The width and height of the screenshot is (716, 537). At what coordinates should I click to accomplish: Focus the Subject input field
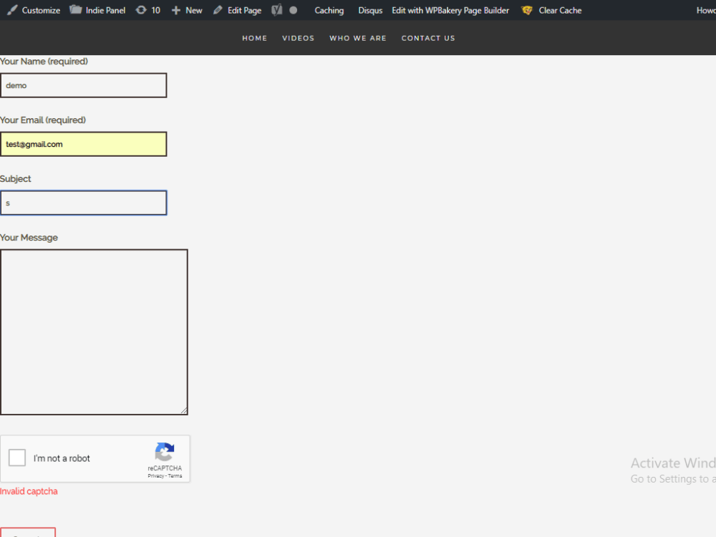(x=84, y=203)
